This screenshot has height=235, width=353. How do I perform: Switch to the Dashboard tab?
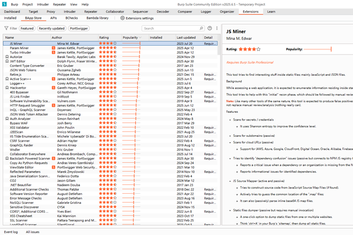tap(12, 12)
